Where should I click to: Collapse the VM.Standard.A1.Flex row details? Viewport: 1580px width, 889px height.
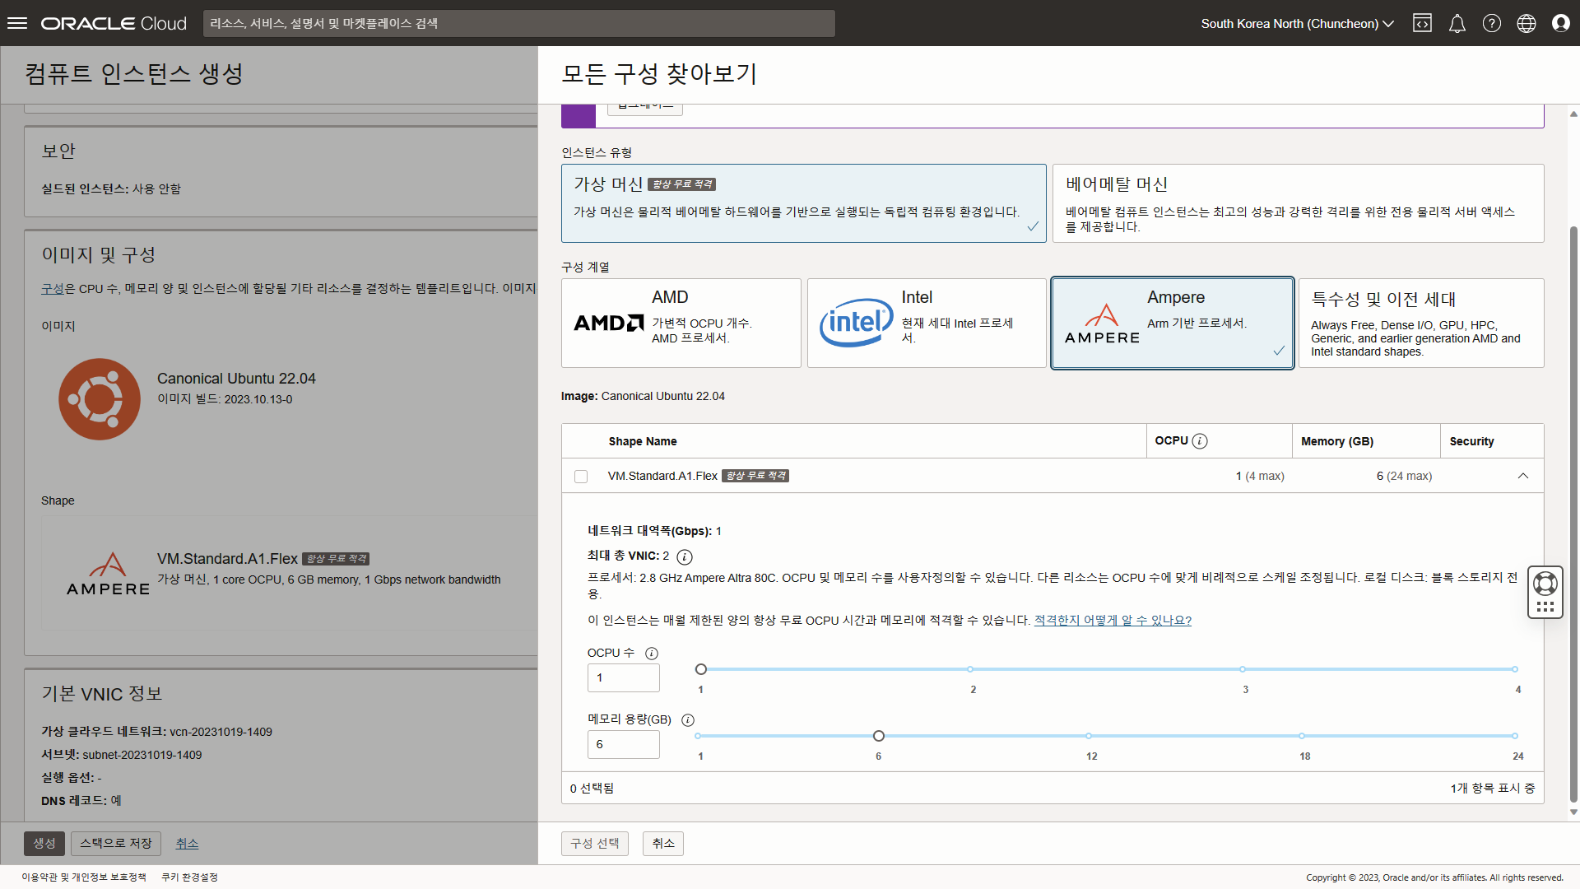click(x=1522, y=476)
